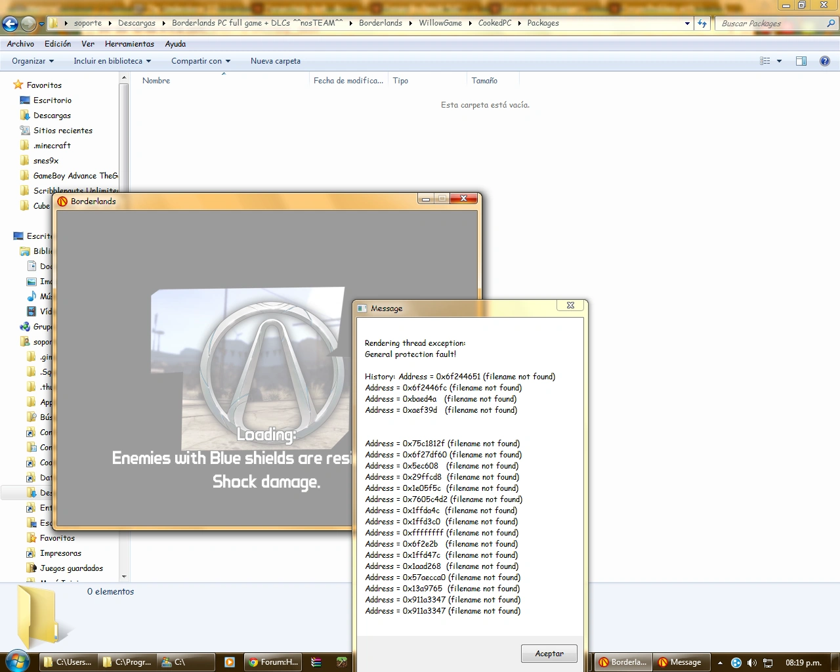Open the recent locations dropdown arrow
The image size is (840, 672).
point(42,24)
